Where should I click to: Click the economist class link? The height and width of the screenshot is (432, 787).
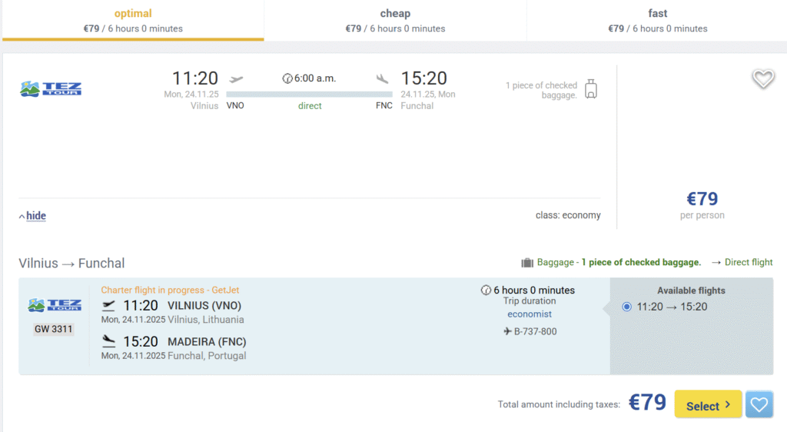pos(529,314)
